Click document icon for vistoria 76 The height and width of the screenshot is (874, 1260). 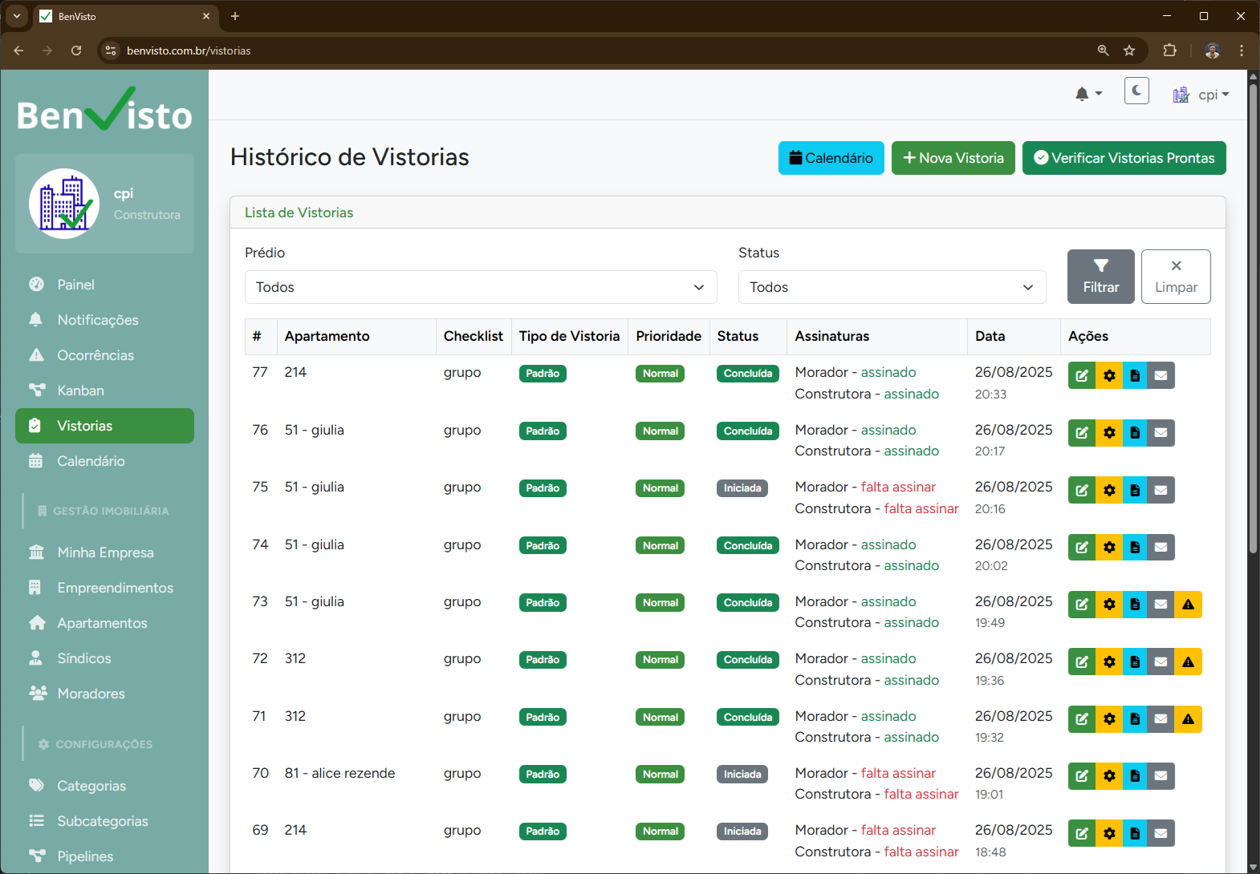tap(1135, 433)
